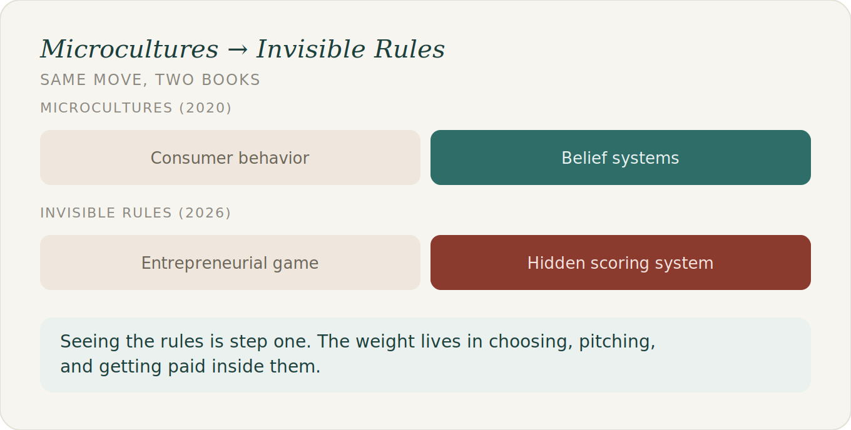Select the Consumer behavior box
The image size is (851, 430).
[x=230, y=157]
